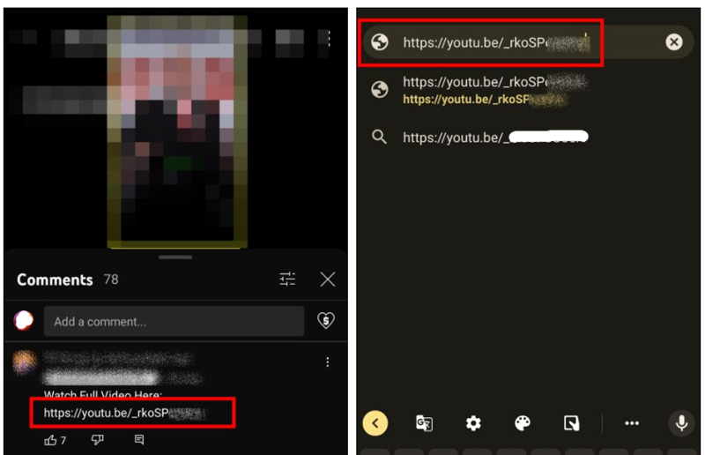Tap the pixelated video player
The image size is (705, 455).
[177, 131]
